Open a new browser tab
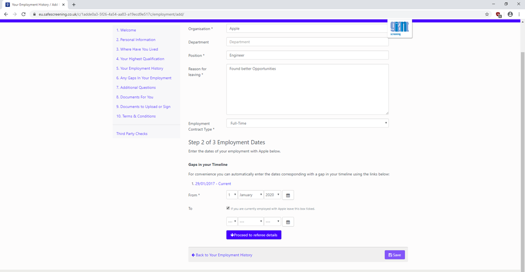525x272 pixels. click(74, 4)
